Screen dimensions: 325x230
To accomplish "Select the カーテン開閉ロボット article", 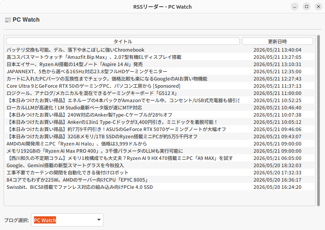I will (x=160, y=173).
